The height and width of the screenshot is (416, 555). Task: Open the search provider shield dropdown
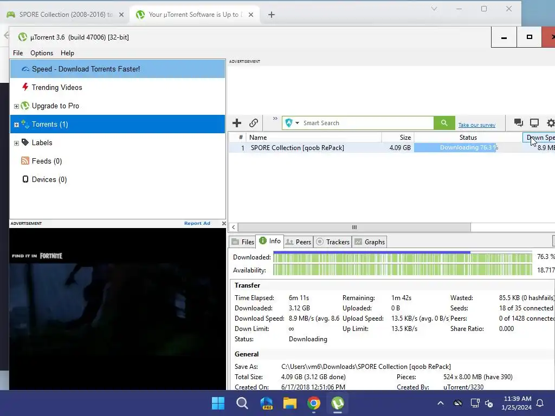coord(292,123)
